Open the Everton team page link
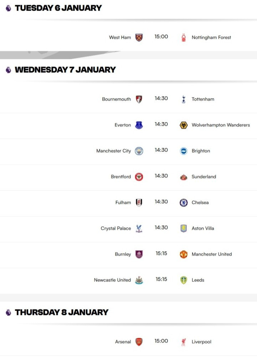This screenshot has width=257, height=357. tap(123, 125)
